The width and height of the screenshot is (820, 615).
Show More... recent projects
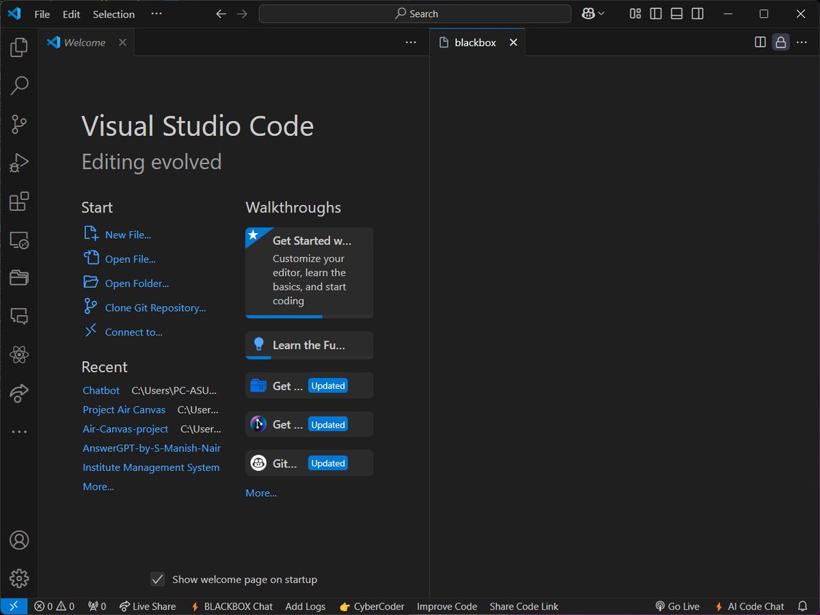coord(98,487)
